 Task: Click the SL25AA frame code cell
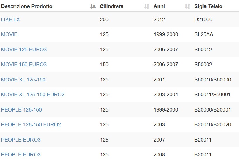204,34
